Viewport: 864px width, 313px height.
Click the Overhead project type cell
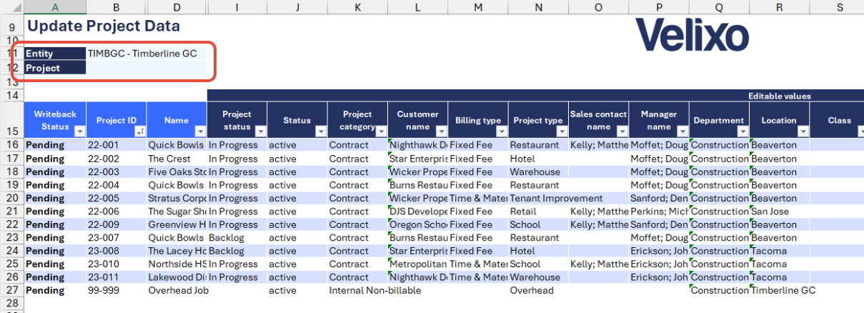[x=538, y=291]
